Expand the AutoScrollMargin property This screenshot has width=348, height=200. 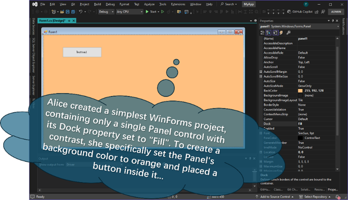(261, 72)
